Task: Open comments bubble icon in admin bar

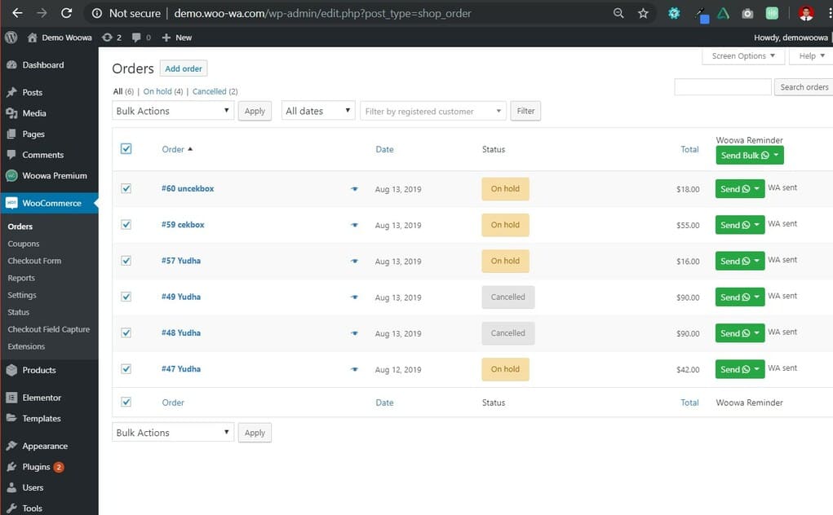Action: pyautogui.click(x=136, y=37)
